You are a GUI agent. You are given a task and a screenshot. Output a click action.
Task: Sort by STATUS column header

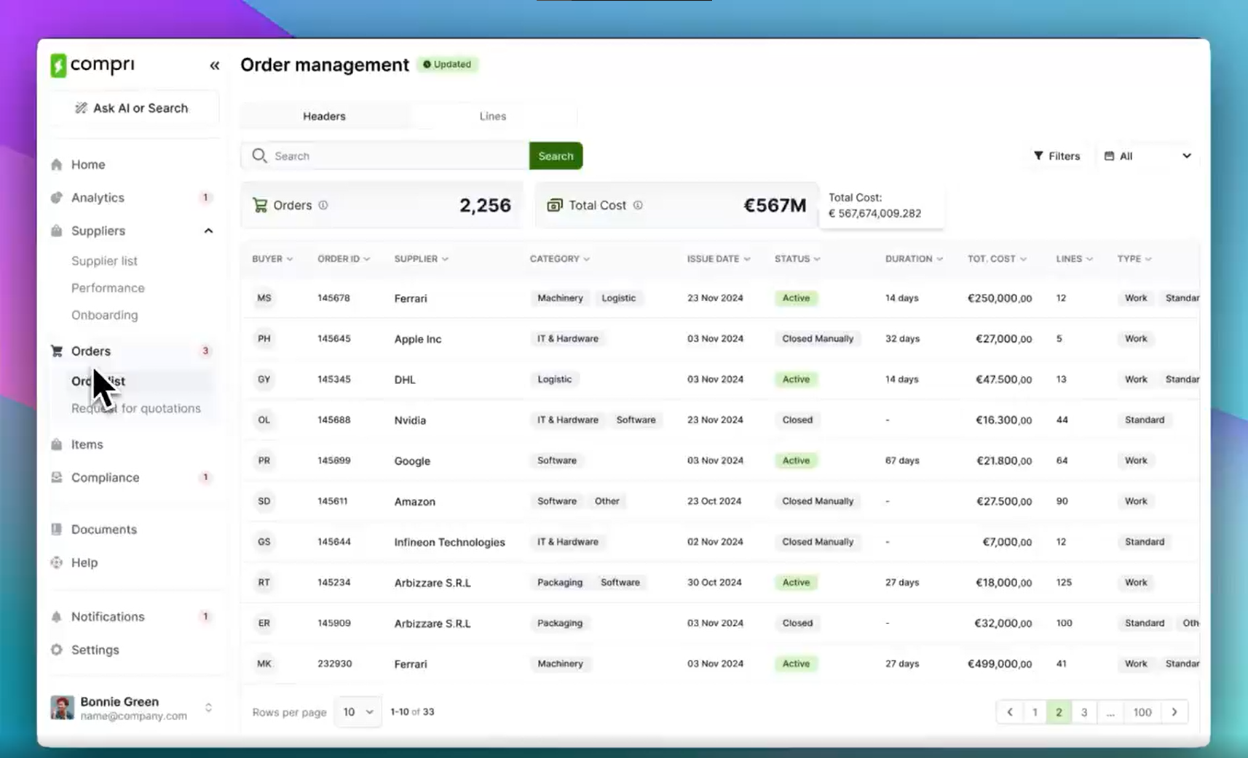coord(797,259)
